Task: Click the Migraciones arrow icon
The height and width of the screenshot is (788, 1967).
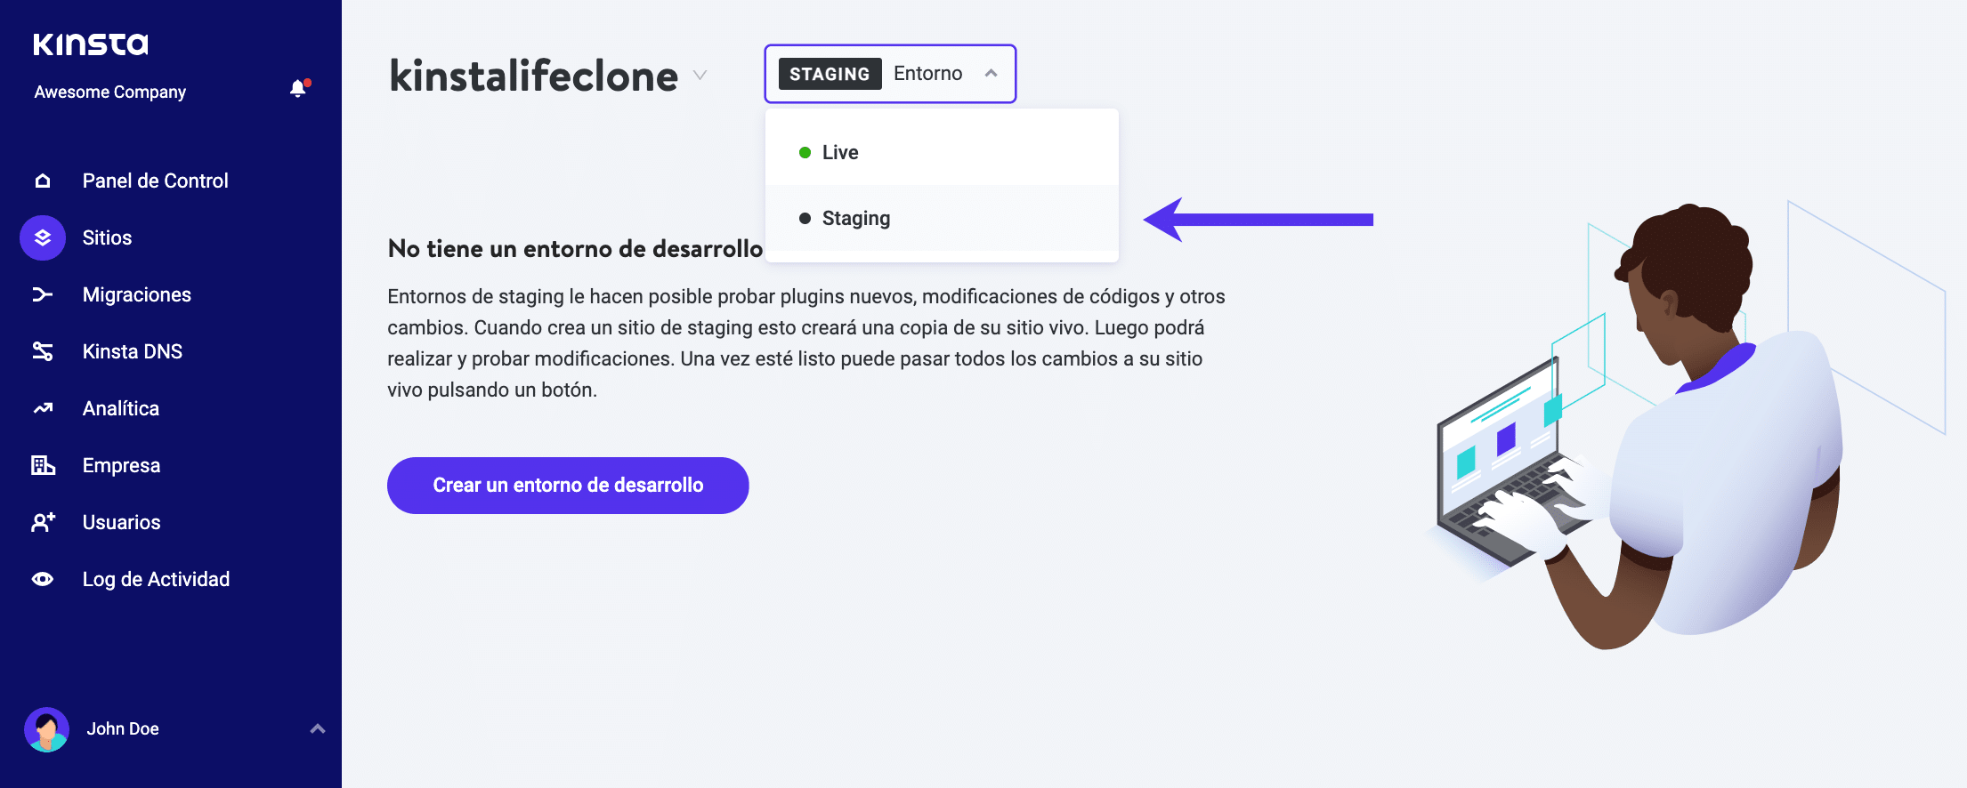Action: [43, 295]
